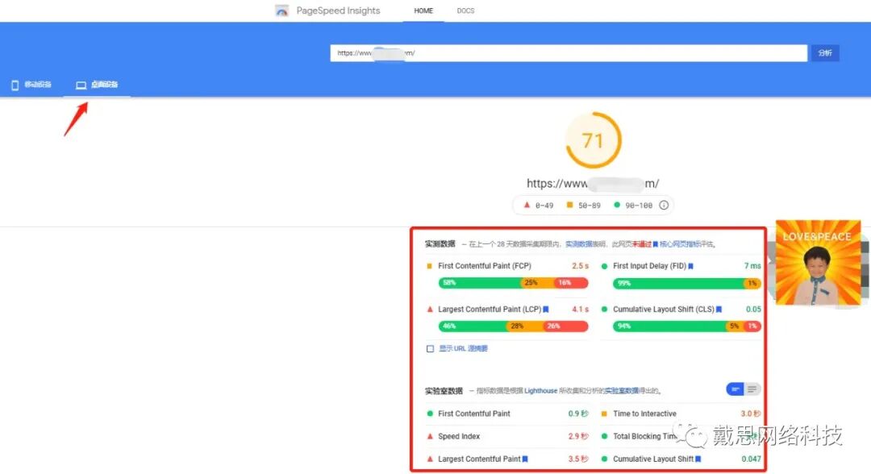Click the PageSpeed Insights logo icon
Screen dimensions: 871x474
coord(282,10)
